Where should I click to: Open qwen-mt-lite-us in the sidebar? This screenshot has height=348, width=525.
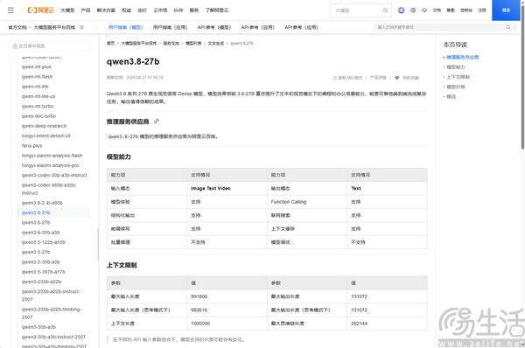pos(38,96)
